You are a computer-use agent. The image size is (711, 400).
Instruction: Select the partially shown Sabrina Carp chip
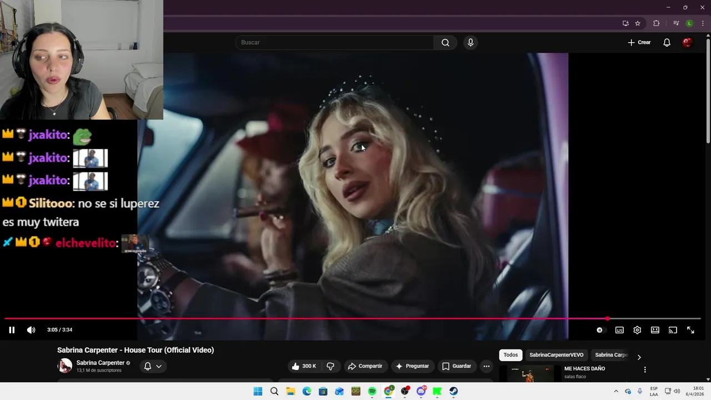[610, 355]
